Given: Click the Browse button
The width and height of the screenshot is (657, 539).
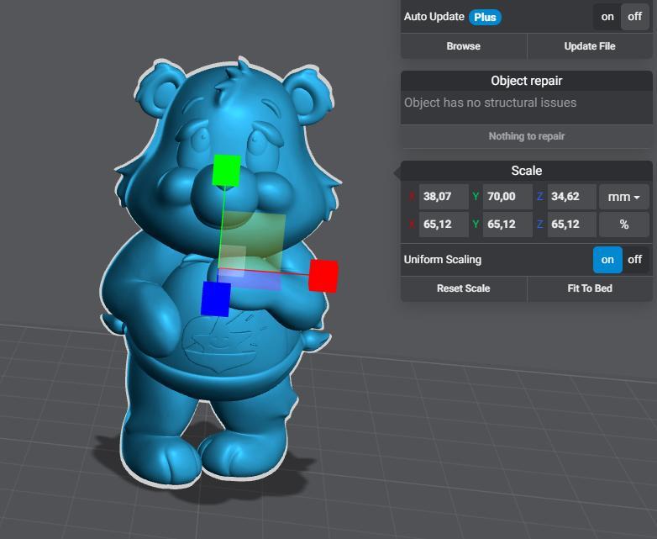Looking at the screenshot, I should (x=464, y=46).
